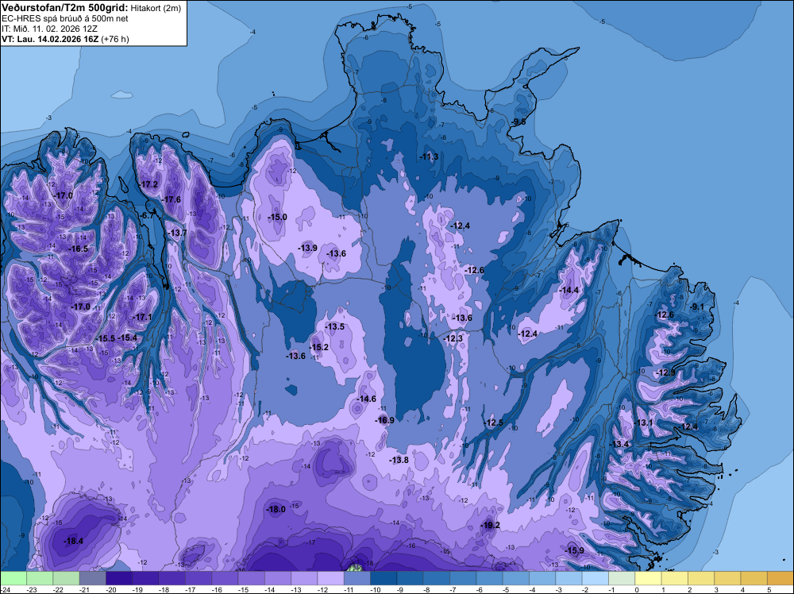Click the -15.5 temperature label
Viewport: 794px width, 594px height.
click(106, 338)
